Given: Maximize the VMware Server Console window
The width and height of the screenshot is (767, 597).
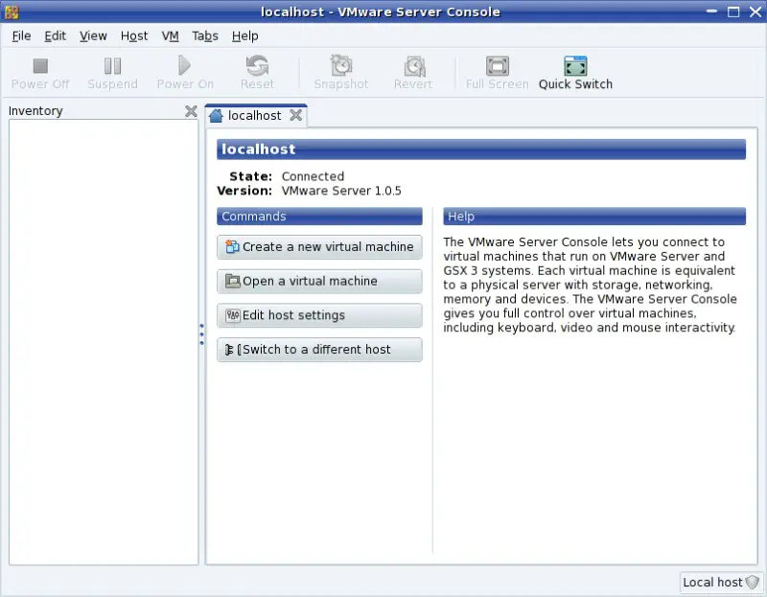Looking at the screenshot, I should [x=733, y=11].
